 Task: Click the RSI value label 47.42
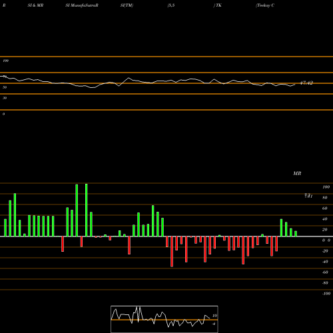pos(306,83)
